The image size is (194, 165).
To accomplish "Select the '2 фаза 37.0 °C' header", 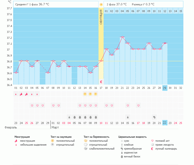I will 116,4.
